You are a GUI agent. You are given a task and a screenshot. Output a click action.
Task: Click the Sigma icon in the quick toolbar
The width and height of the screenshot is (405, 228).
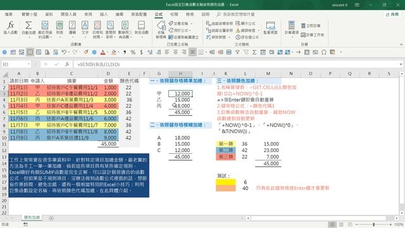tap(254, 52)
